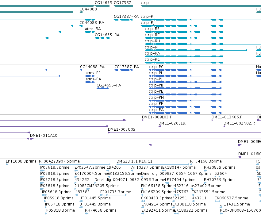Select ctrip-PF protein label

coord(156,104)
